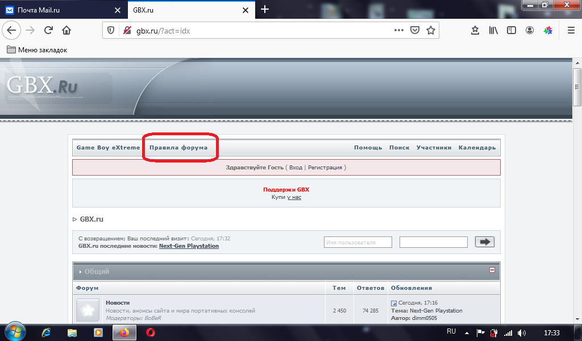Click the scrollbar down arrow
The width and height of the screenshot is (582, 341).
(577, 319)
